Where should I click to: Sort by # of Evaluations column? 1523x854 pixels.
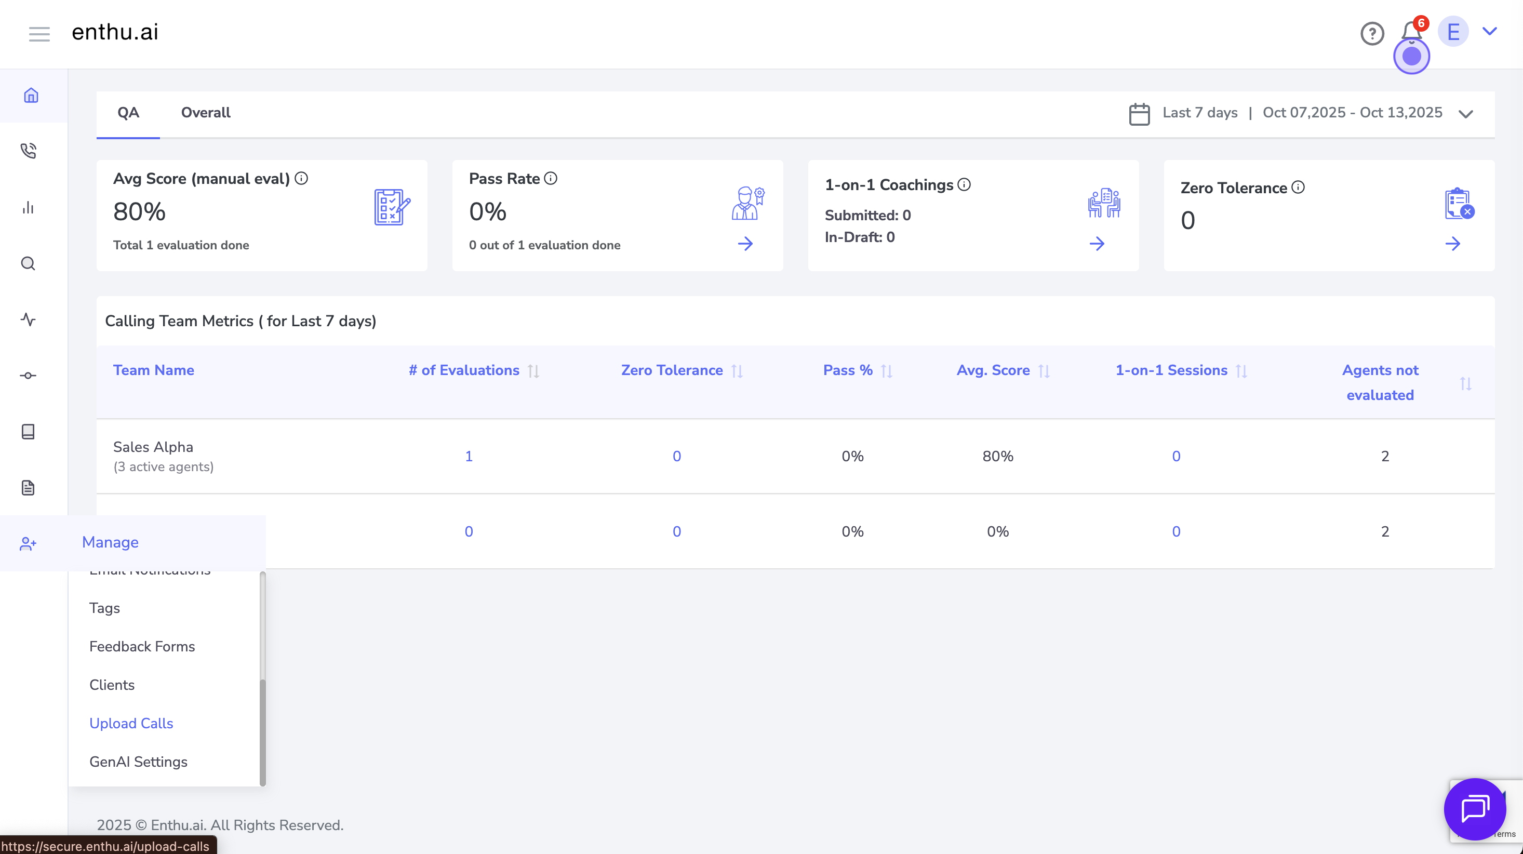coord(533,371)
